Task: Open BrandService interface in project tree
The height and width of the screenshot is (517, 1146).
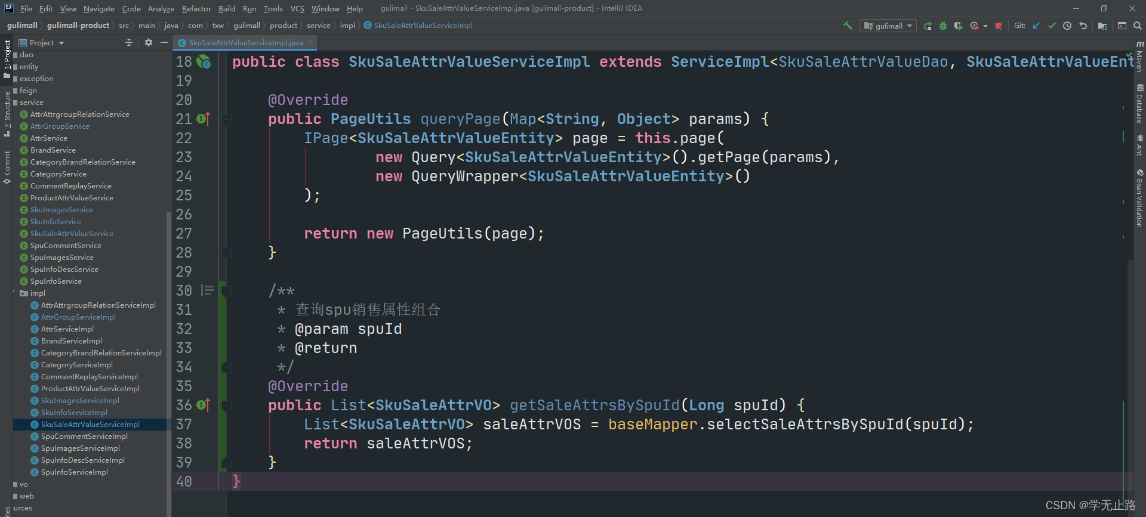Action: 53,150
